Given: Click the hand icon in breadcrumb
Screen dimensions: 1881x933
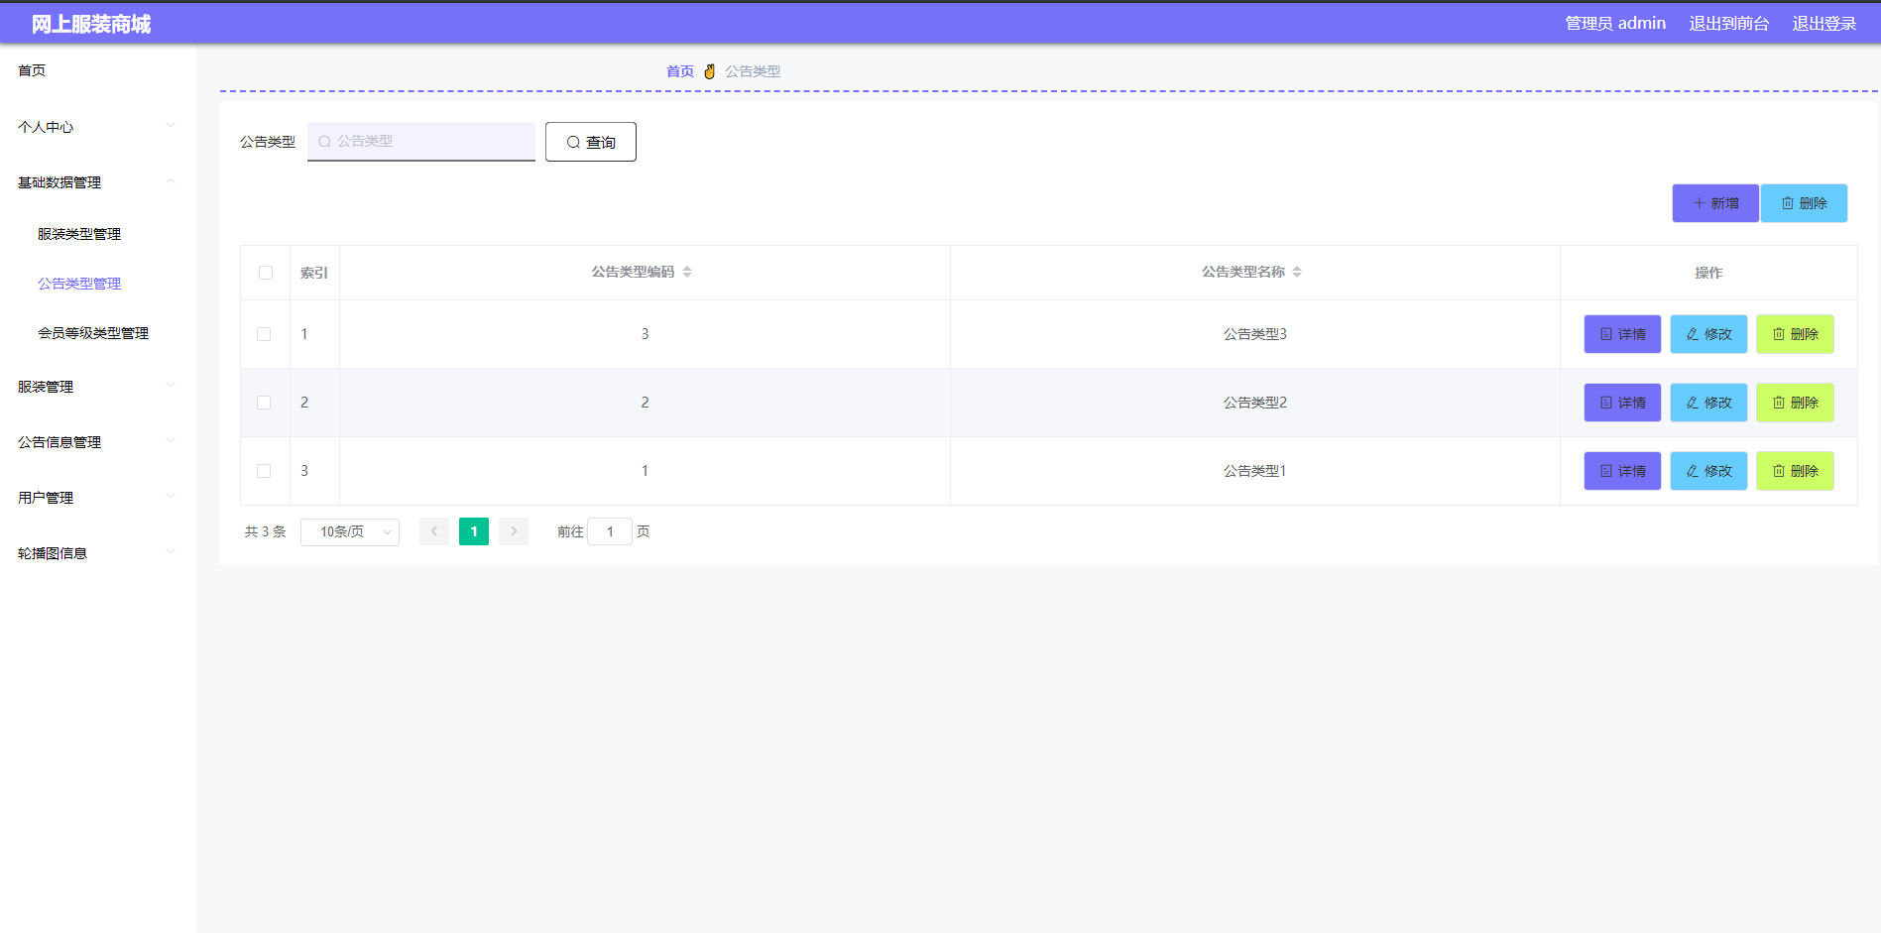Looking at the screenshot, I should pyautogui.click(x=709, y=71).
